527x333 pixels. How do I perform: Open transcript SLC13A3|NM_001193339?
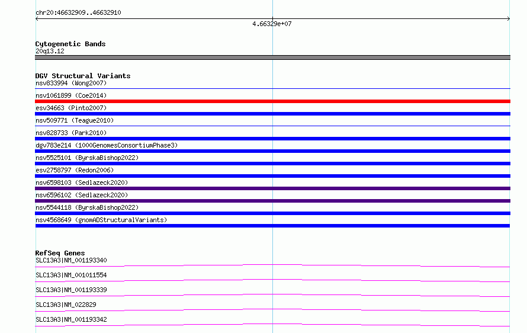[x=71, y=290]
